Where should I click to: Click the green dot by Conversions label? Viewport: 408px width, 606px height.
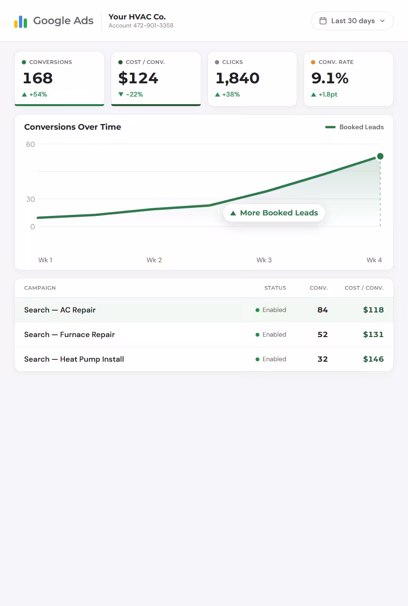point(24,62)
